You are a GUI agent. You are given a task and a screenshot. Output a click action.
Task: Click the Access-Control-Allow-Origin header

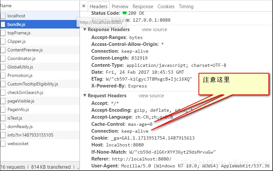tap(125, 44)
